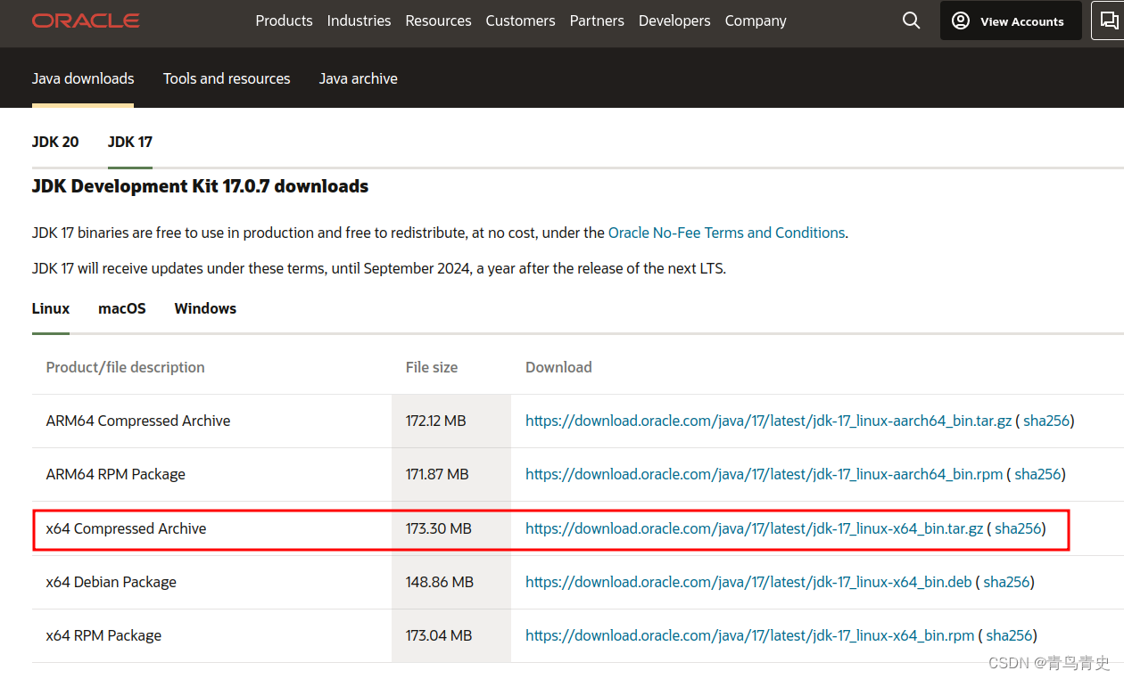The height and width of the screenshot is (679, 1124).
Task: Click the 148.86 MB file size
Action: (440, 582)
